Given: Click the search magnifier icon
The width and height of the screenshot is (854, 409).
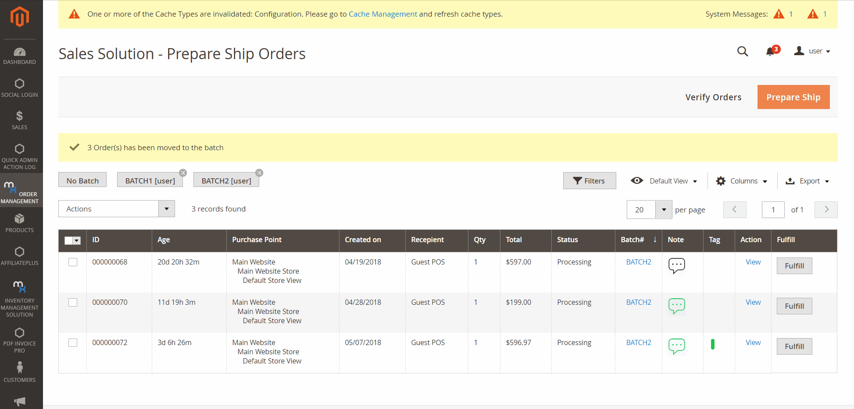Looking at the screenshot, I should (743, 51).
